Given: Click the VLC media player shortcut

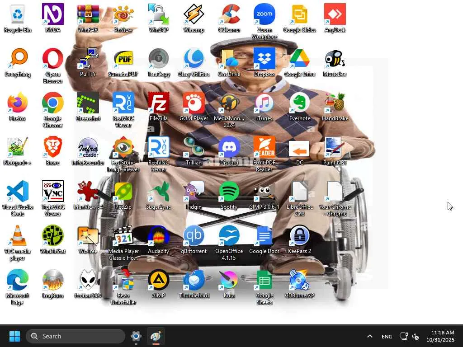Looking at the screenshot, I should [x=18, y=243].
